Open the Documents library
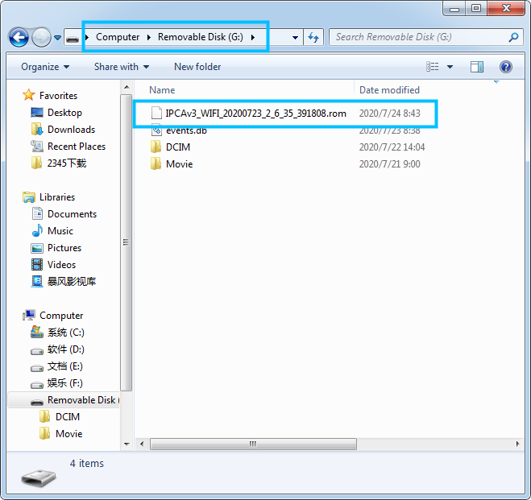The height and width of the screenshot is (500, 531). 72,214
